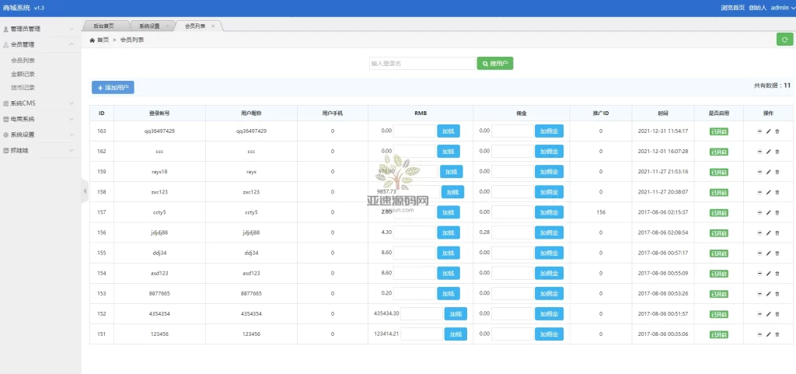This screenshot has width=796, height=374.
Task: Click the 添加用户 button
Action: (113, 88)
